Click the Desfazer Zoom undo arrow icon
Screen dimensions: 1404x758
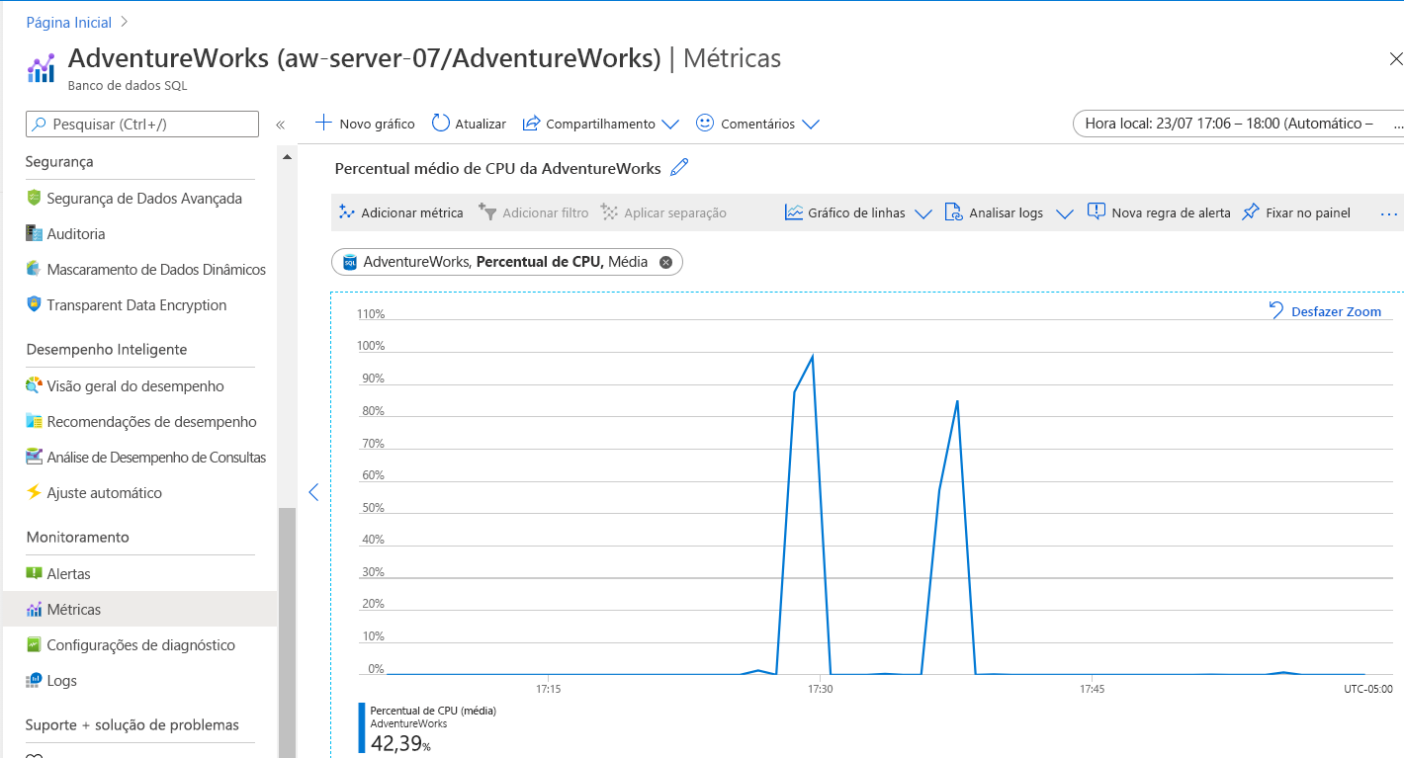[x=1276, y=310]
